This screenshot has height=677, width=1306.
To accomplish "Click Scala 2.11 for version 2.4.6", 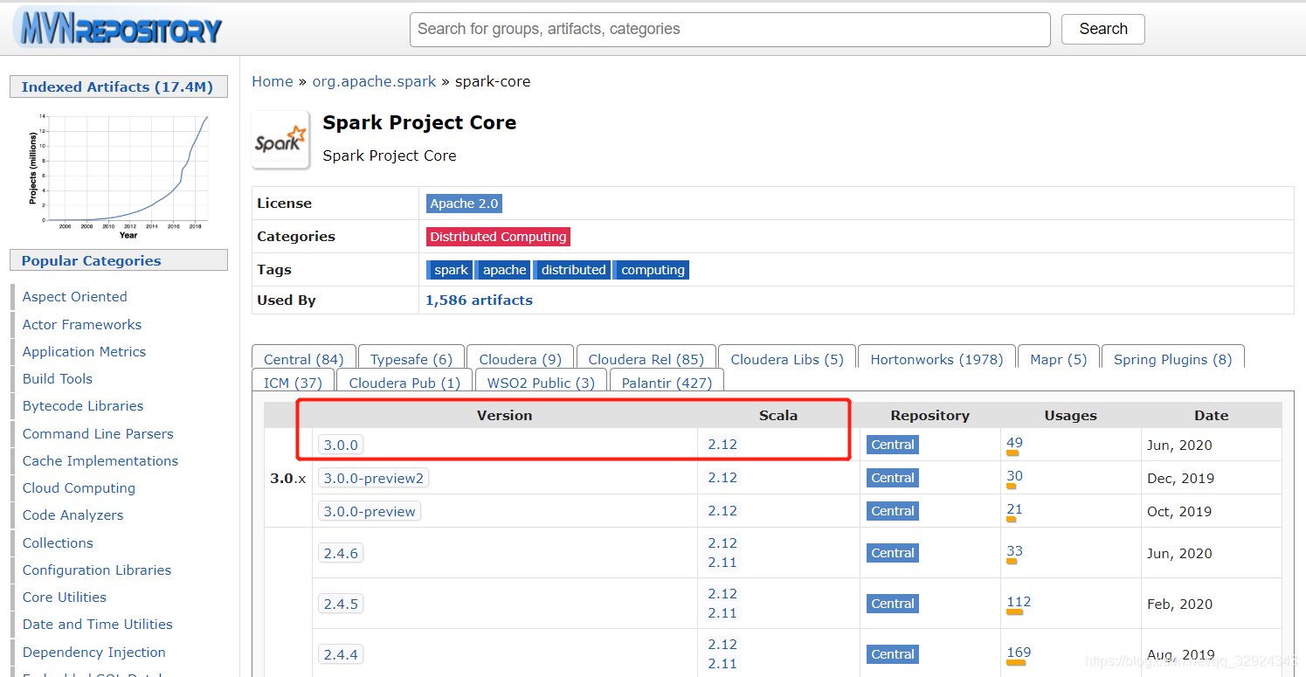I will click(722, 563).
